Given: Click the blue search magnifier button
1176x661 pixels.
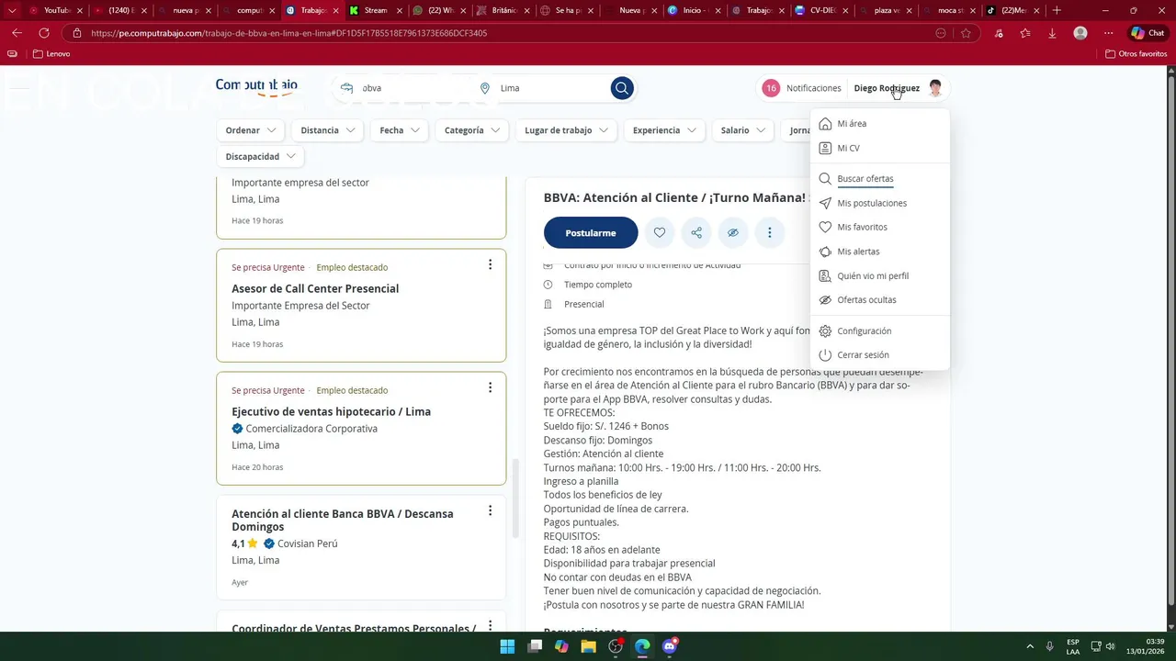Looking at the screenshot, I should tap(622, 88).
